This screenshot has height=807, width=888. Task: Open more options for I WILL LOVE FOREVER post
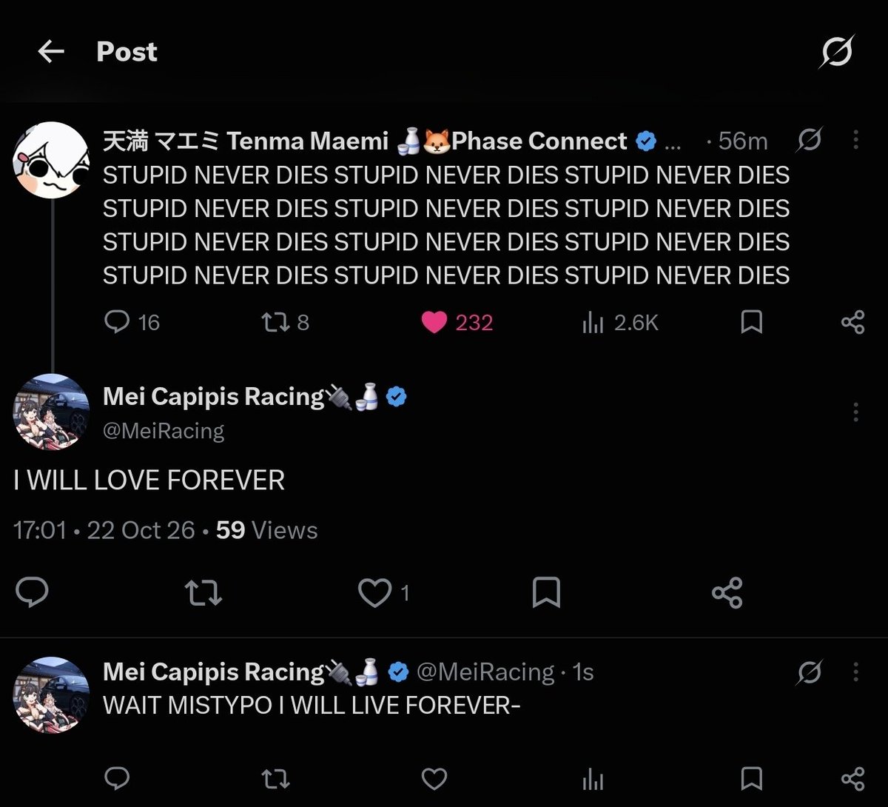click(856, 412)
